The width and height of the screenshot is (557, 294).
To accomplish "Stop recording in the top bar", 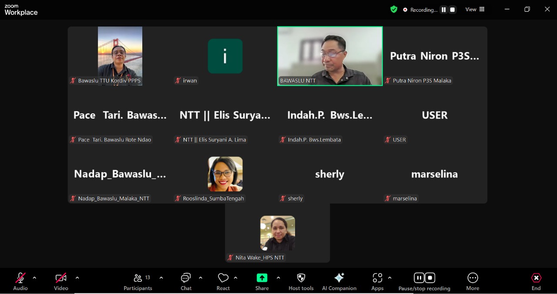I will (x=453, y=10).
